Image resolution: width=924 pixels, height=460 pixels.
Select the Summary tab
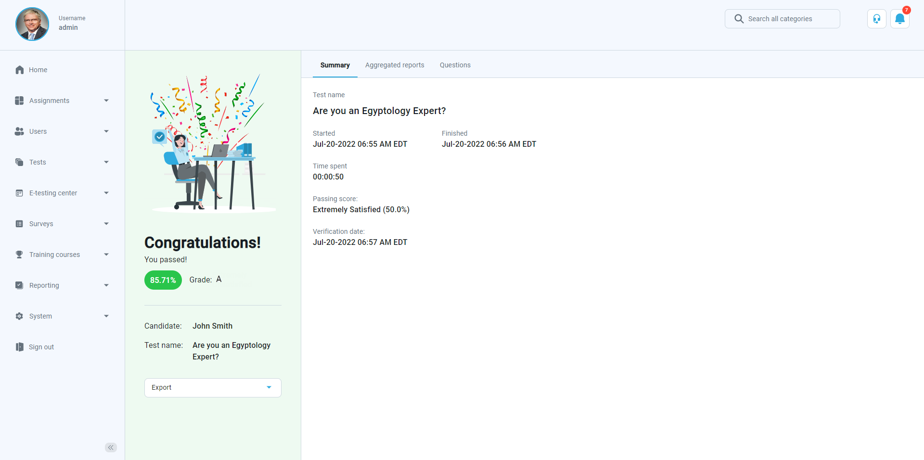coord(335,65)
